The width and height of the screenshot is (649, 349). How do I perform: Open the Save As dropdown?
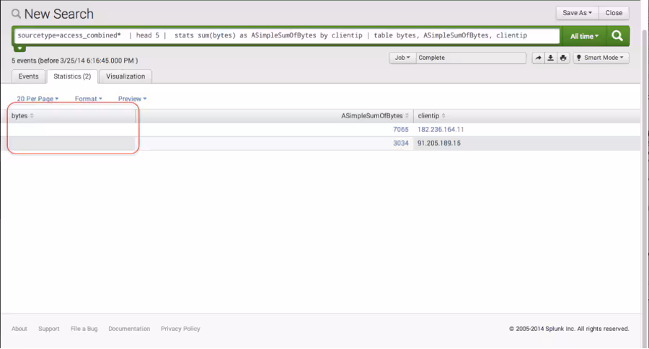click(577, 13)
